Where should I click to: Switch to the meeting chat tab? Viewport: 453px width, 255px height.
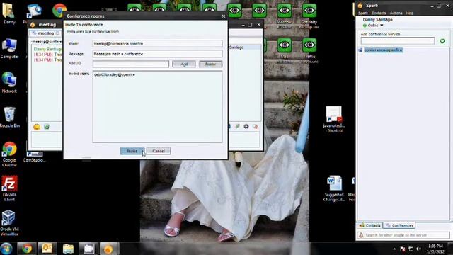(45, 33)
